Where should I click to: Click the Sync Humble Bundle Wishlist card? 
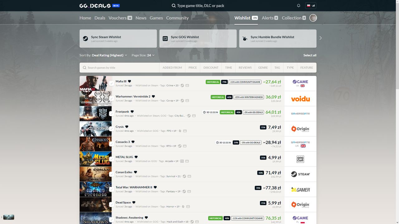278,39
